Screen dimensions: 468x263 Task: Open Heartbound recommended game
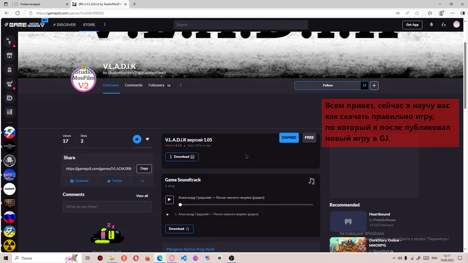(x=380, y=214)
